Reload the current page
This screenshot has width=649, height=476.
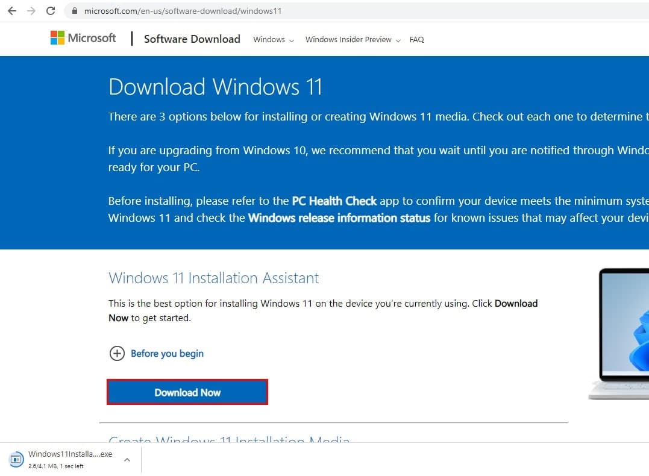51,11
